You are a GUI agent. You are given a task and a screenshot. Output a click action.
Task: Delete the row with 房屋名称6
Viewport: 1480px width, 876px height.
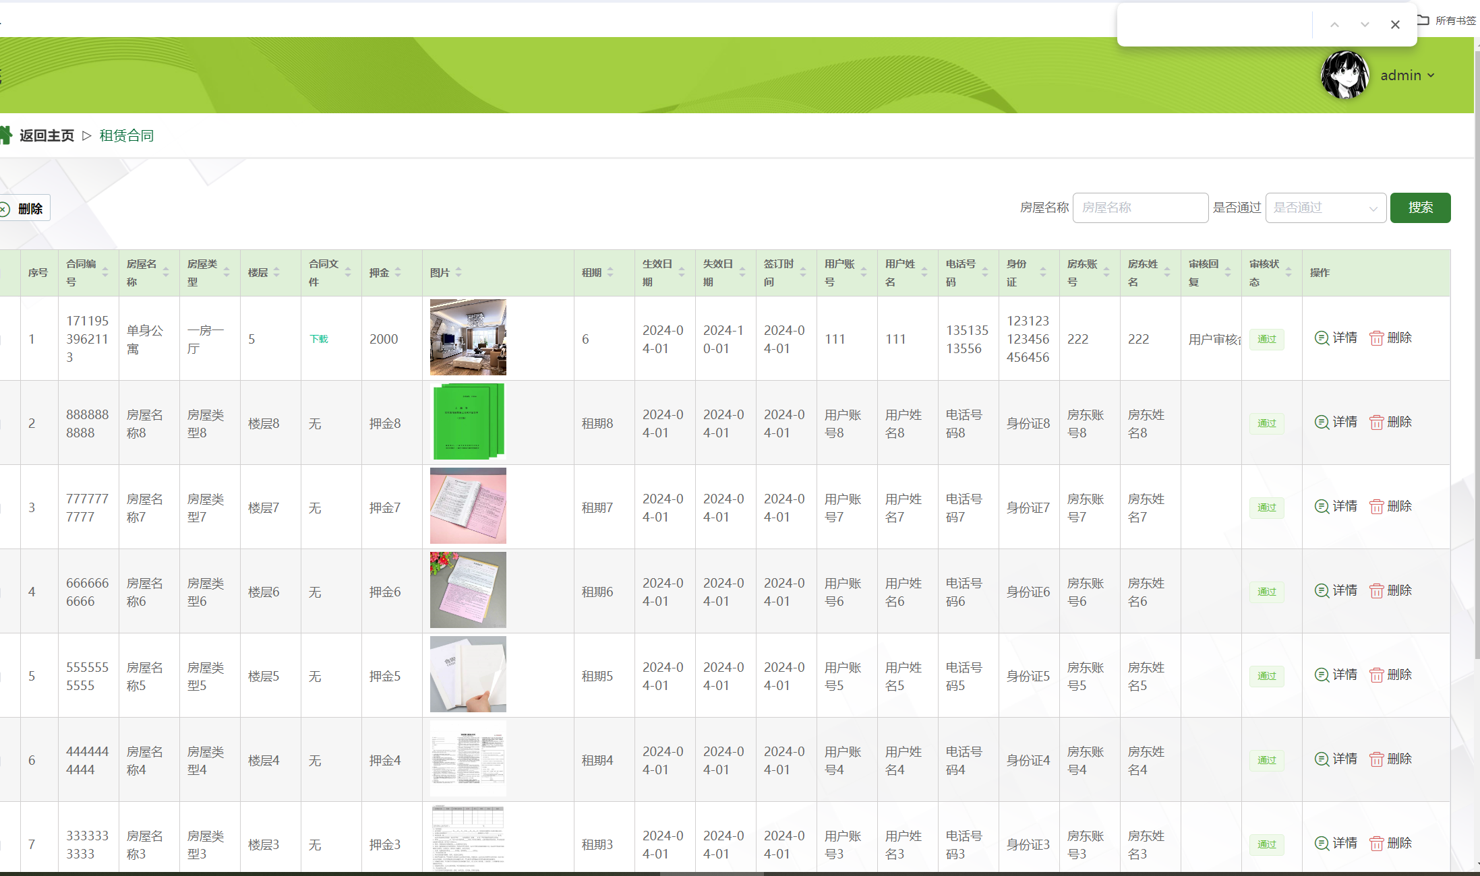coord(1390,591)
